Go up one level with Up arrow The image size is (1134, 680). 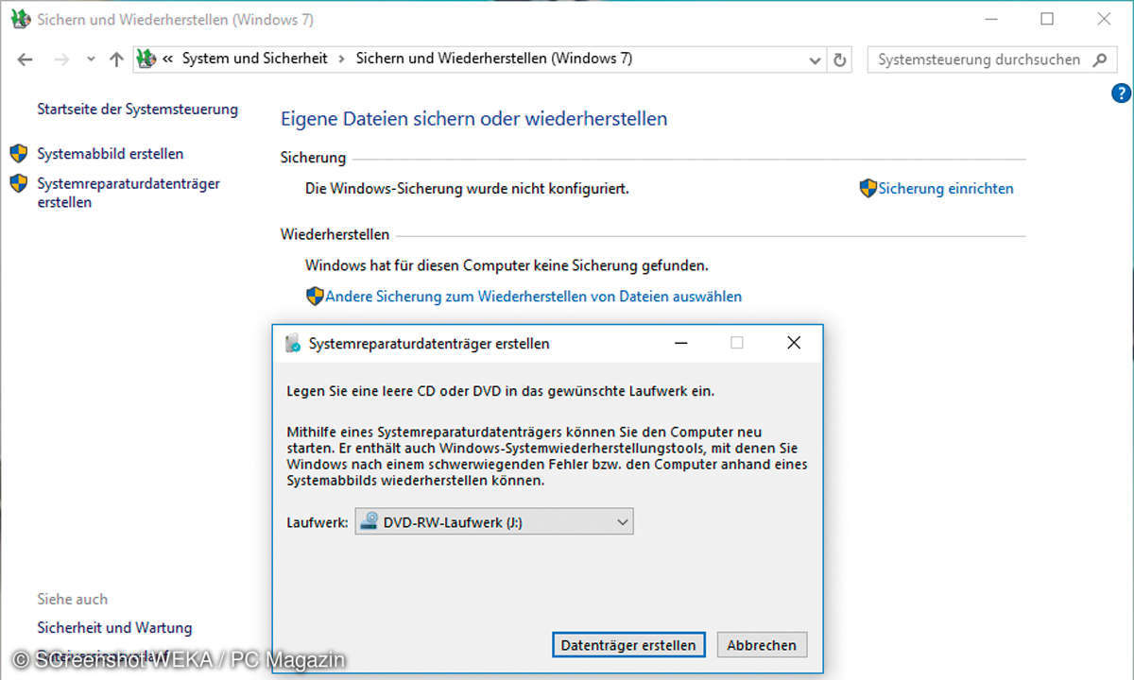(116, 59)
